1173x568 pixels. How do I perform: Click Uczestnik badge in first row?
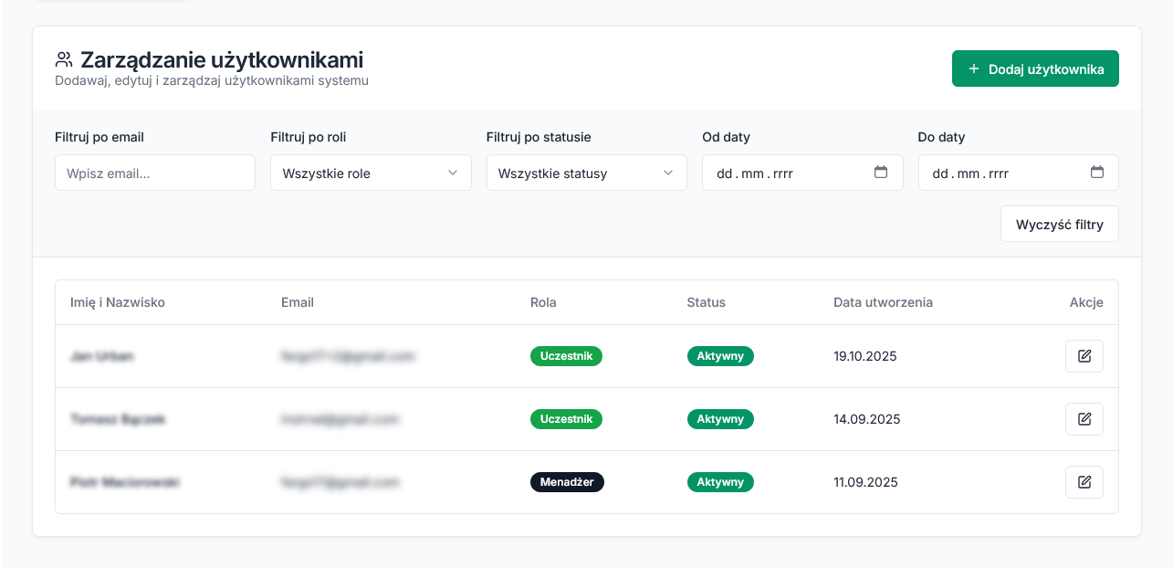pos(566,356)
